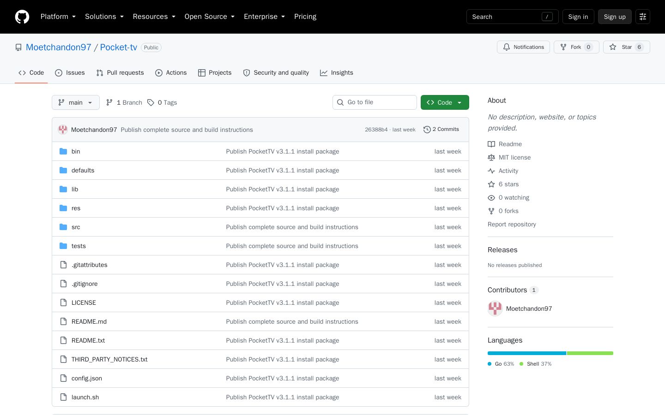Star the Pocket-tv repository
Screen dimensions: 665x415
click(x=626, y=47)
